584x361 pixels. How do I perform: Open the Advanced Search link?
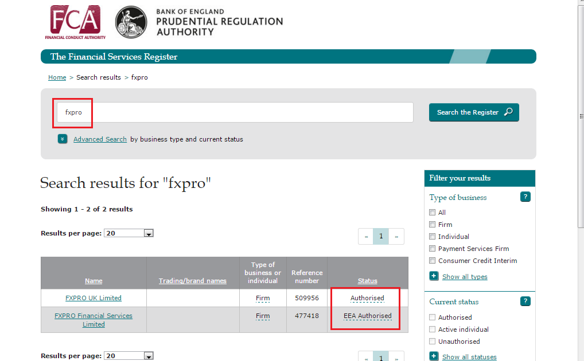(100, 139)
